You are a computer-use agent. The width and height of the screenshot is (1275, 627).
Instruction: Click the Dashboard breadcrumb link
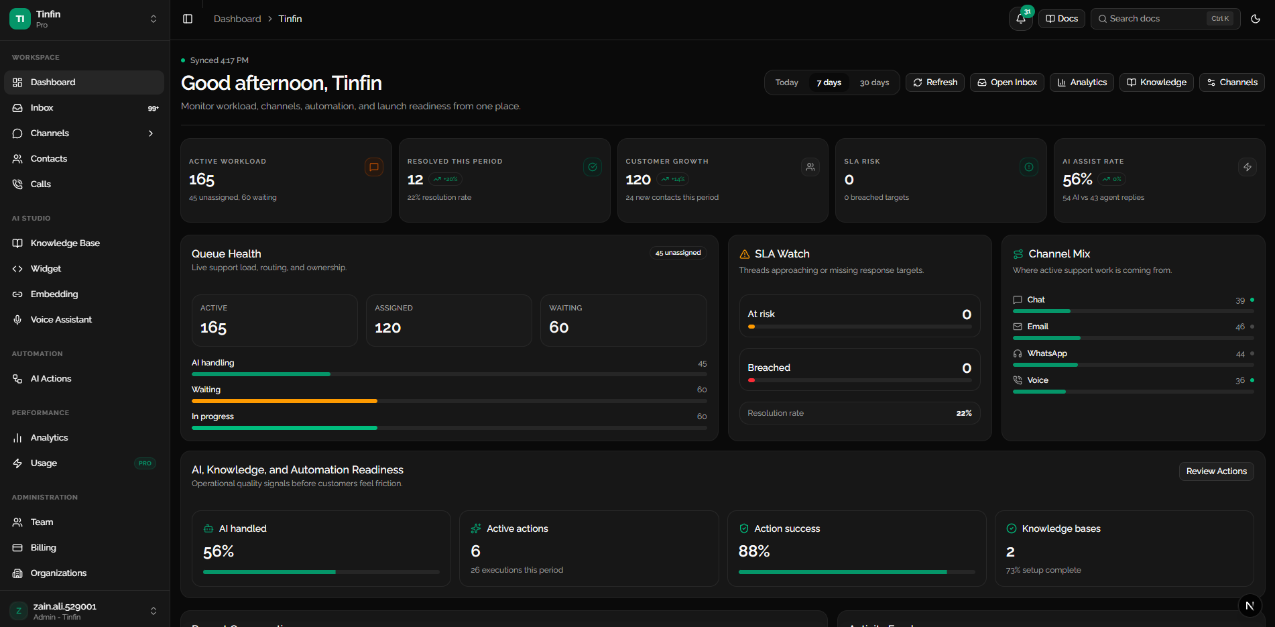(x=237, y=19)
